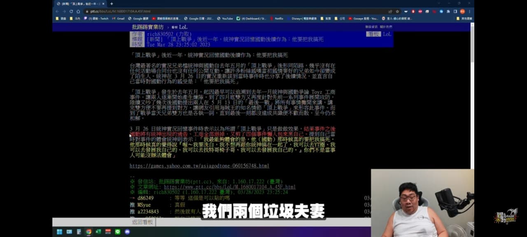Open LINE app from the taskbar
This screenshot has height=237, width=527.
point(118,232)
